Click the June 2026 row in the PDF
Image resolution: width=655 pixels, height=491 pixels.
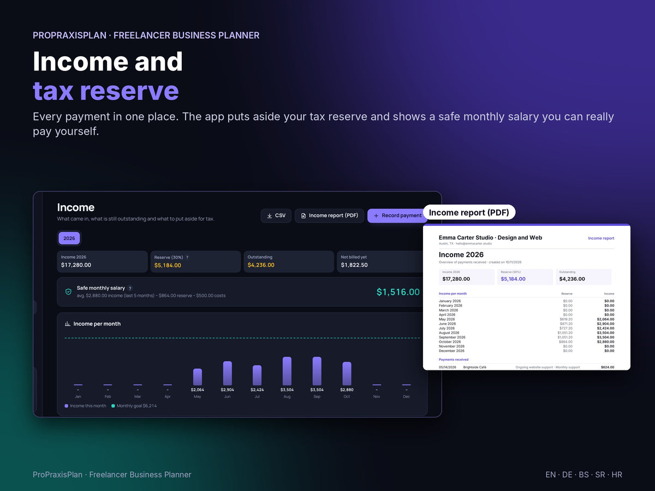[x=526, y=324]
